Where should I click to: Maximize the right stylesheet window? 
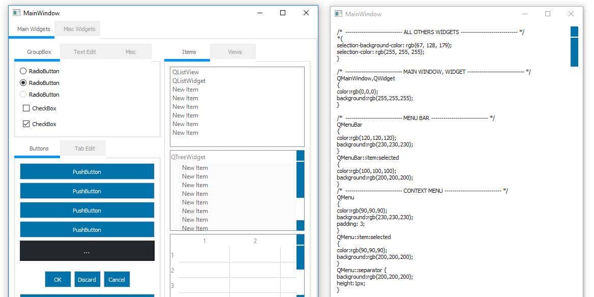click(x=547, y=14)
